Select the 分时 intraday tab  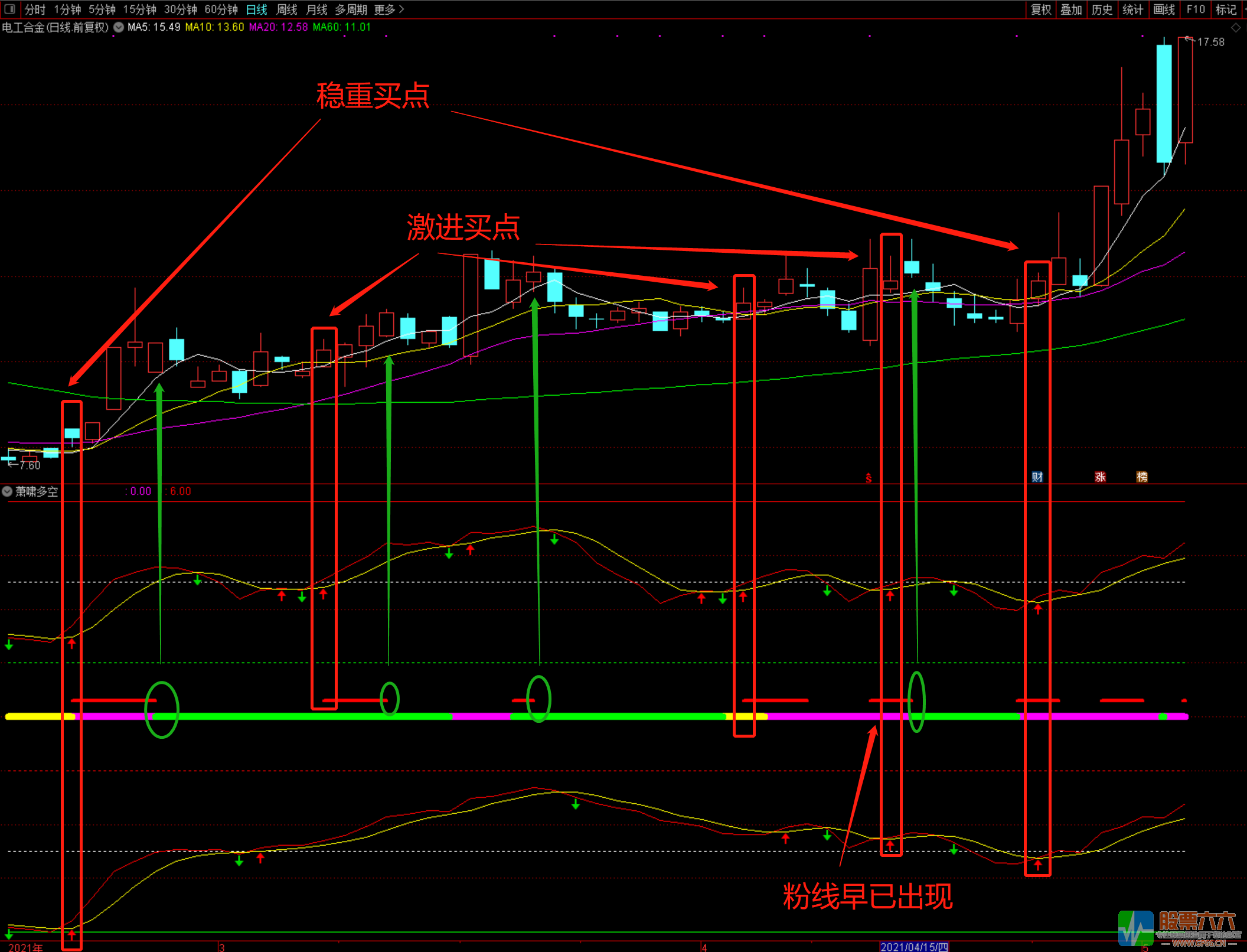point(35,9)
